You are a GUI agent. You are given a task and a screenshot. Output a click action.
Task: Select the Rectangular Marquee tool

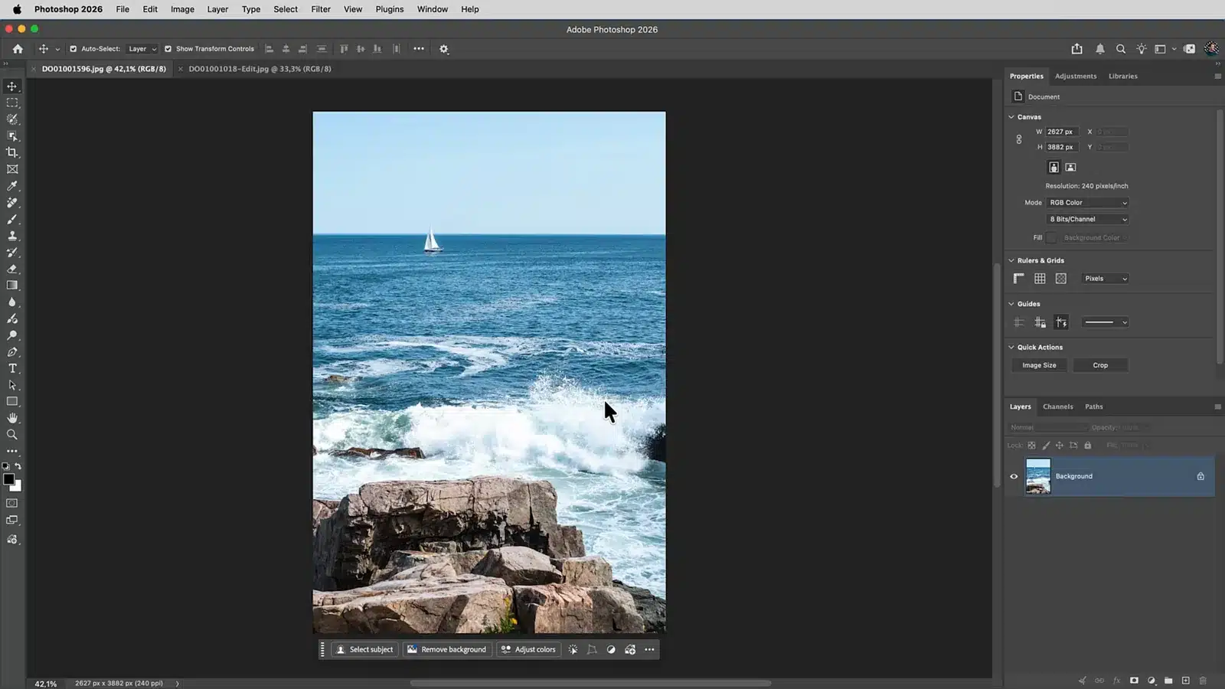(12, 103)
